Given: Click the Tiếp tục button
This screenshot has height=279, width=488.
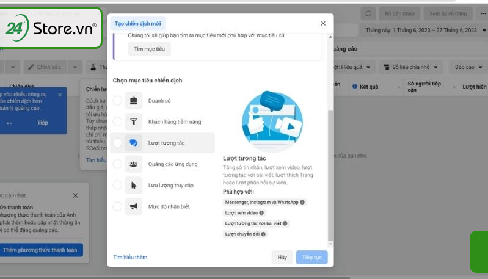Looking at the screenshot, I should pos(312,257).
